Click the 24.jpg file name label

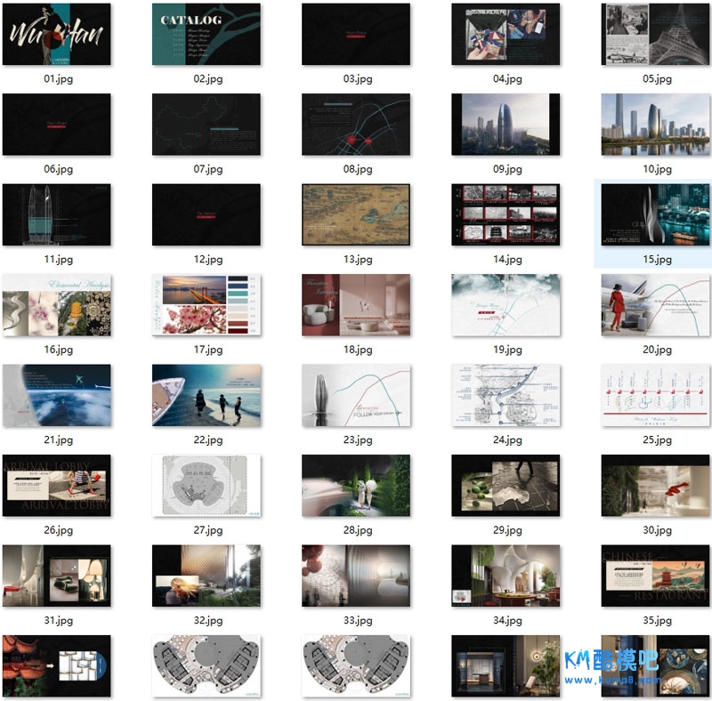[x=506, y=440]
